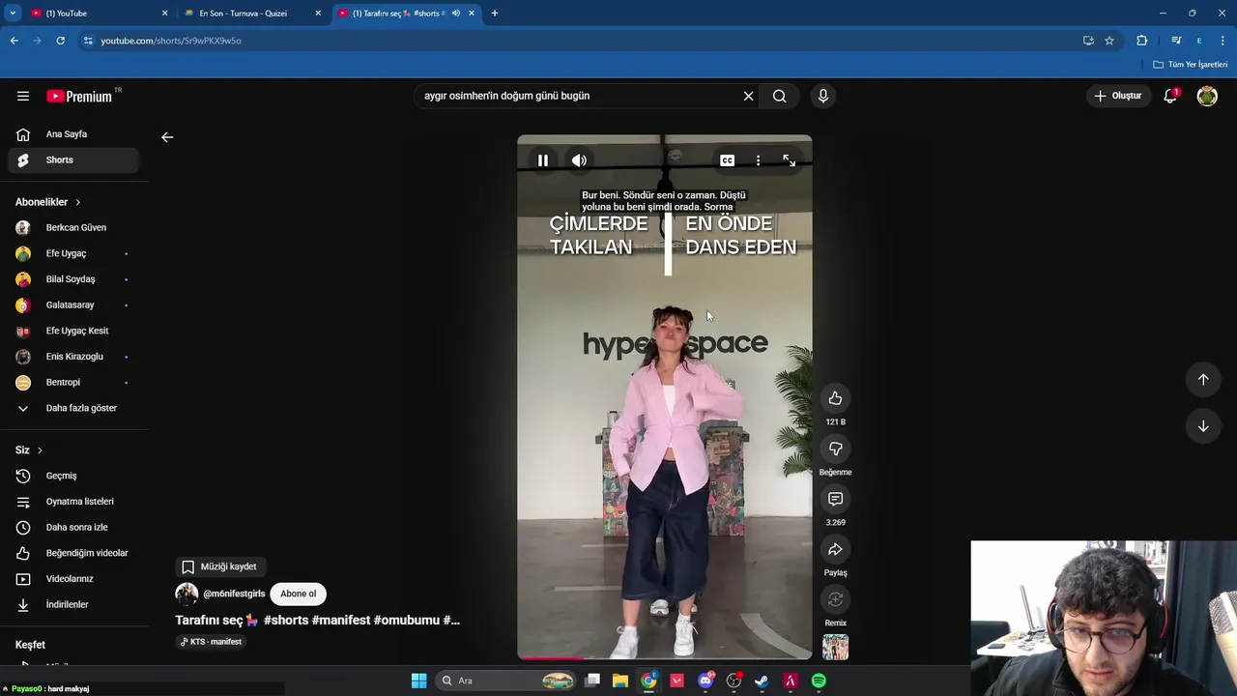Viewport: 1237px width, 696px height.
Task: Select Shorts in the sidebar
Action: [x=73, y=159]
